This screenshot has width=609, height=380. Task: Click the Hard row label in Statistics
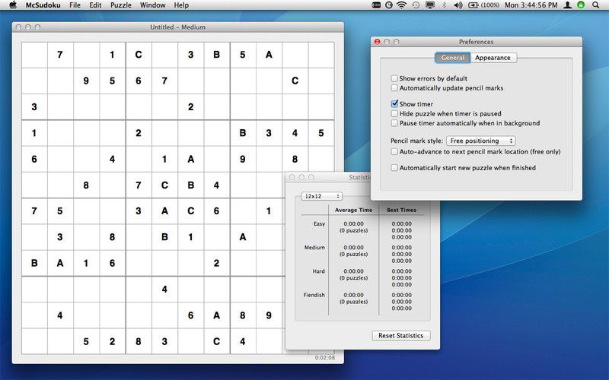(x=318, y=271)
